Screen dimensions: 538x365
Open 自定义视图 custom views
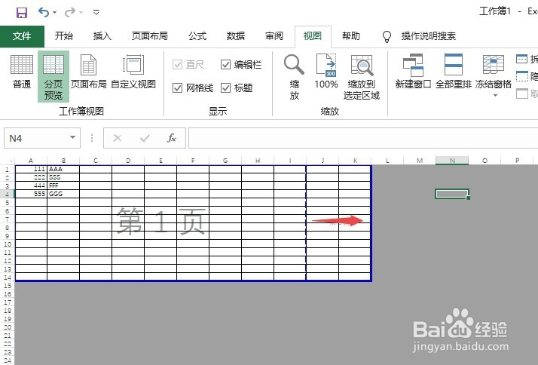click(x=133, y=72)
